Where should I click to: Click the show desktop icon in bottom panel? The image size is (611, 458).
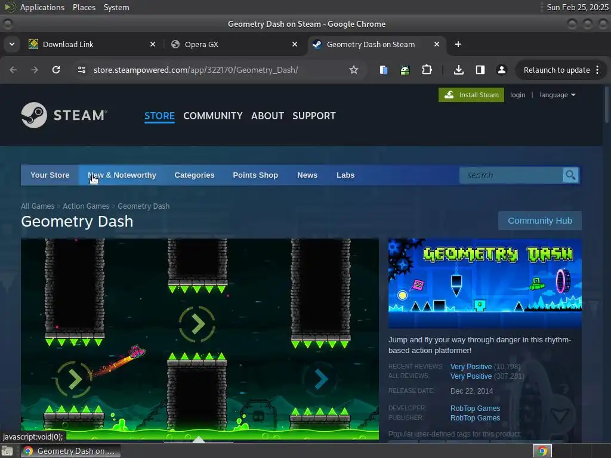coord(7,451)
